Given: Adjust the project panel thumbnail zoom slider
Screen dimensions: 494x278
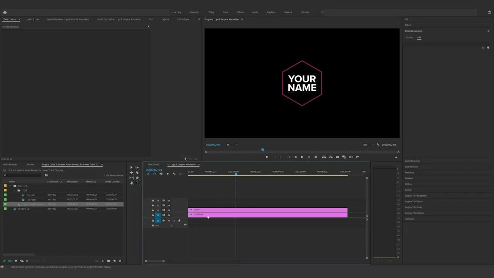Looking at the screenshot, I should 27,261.
